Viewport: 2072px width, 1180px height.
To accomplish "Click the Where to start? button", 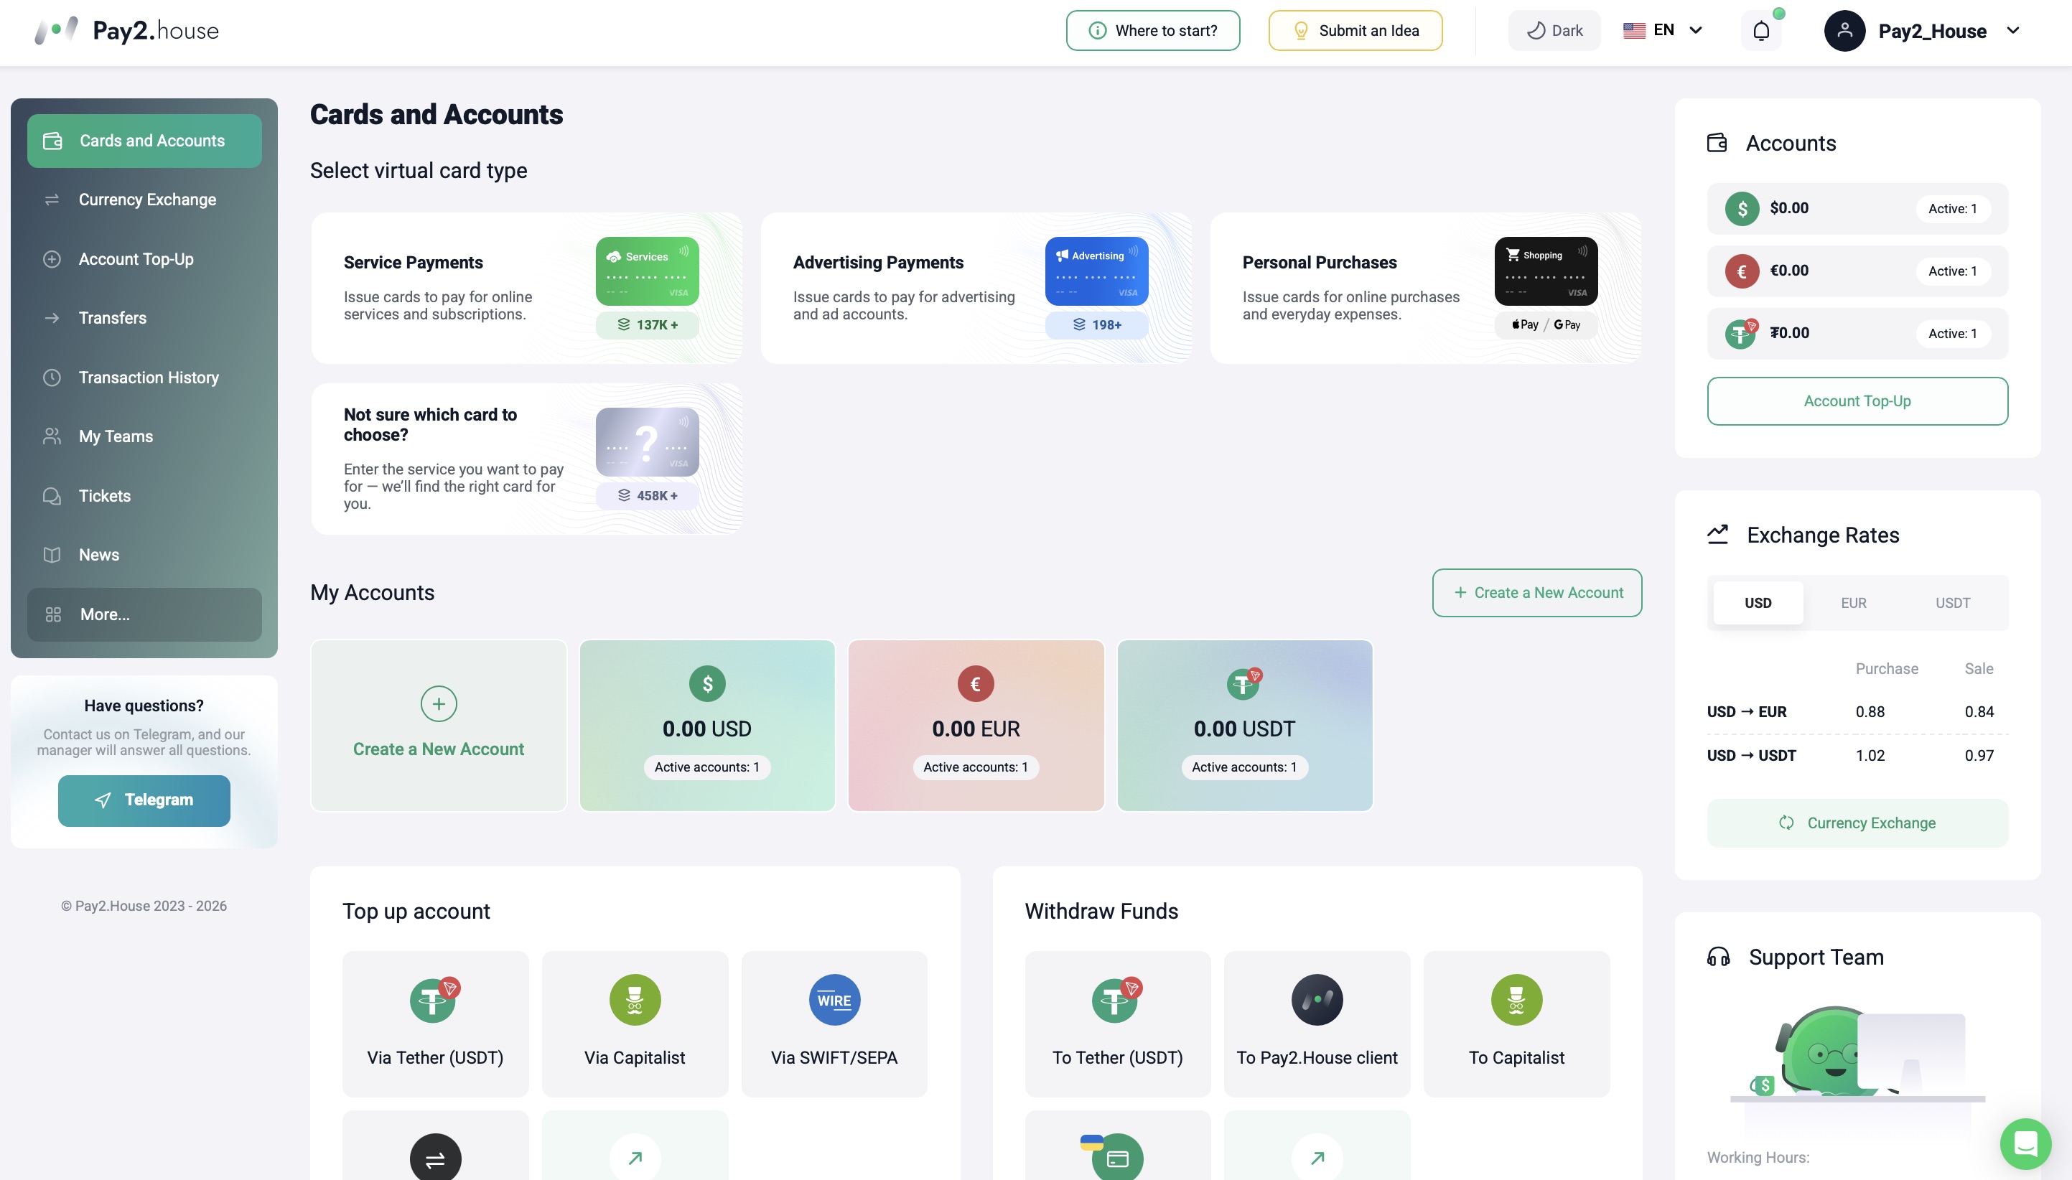I will point(1153,31).
